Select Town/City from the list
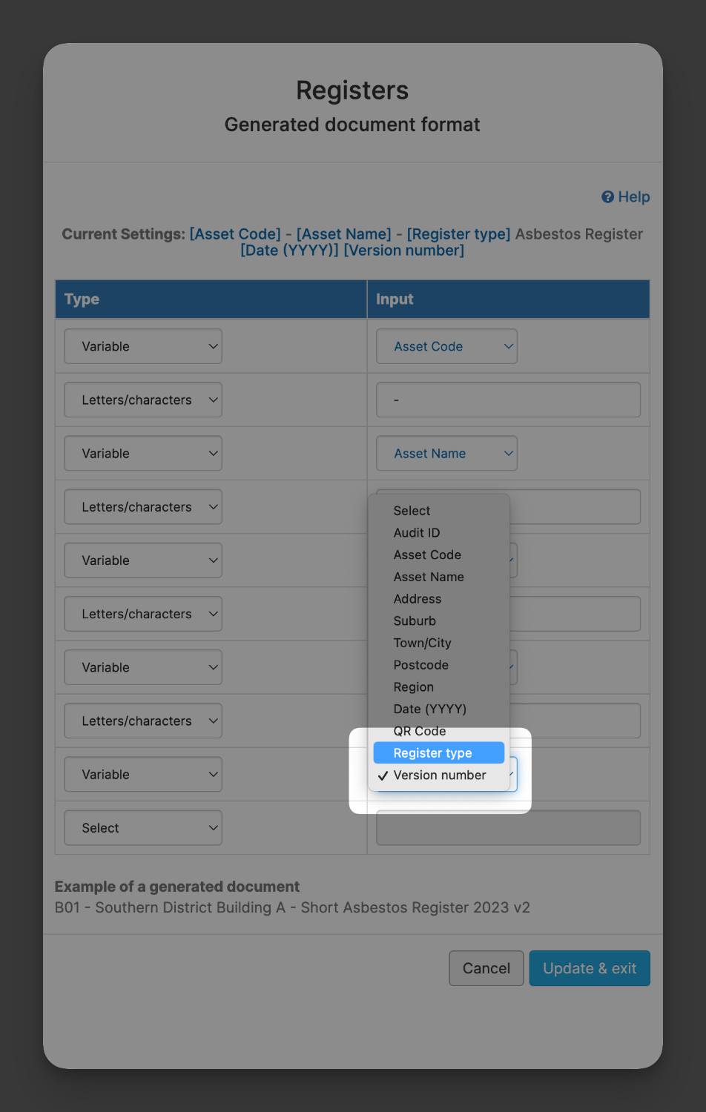Screen dimensions: 706x1112 coord(439,643)
